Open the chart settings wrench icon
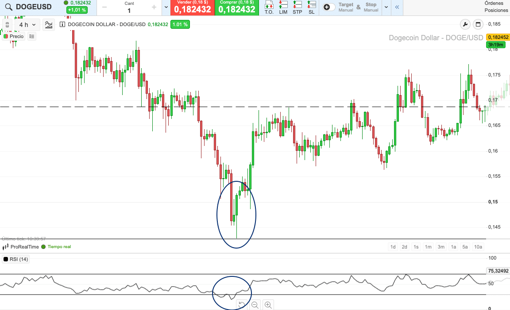510x310 pixels. pyautogui.click(x=464, y=24)
